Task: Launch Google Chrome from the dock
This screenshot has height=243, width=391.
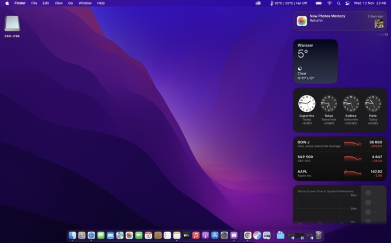Action: (x=247, y=235)
